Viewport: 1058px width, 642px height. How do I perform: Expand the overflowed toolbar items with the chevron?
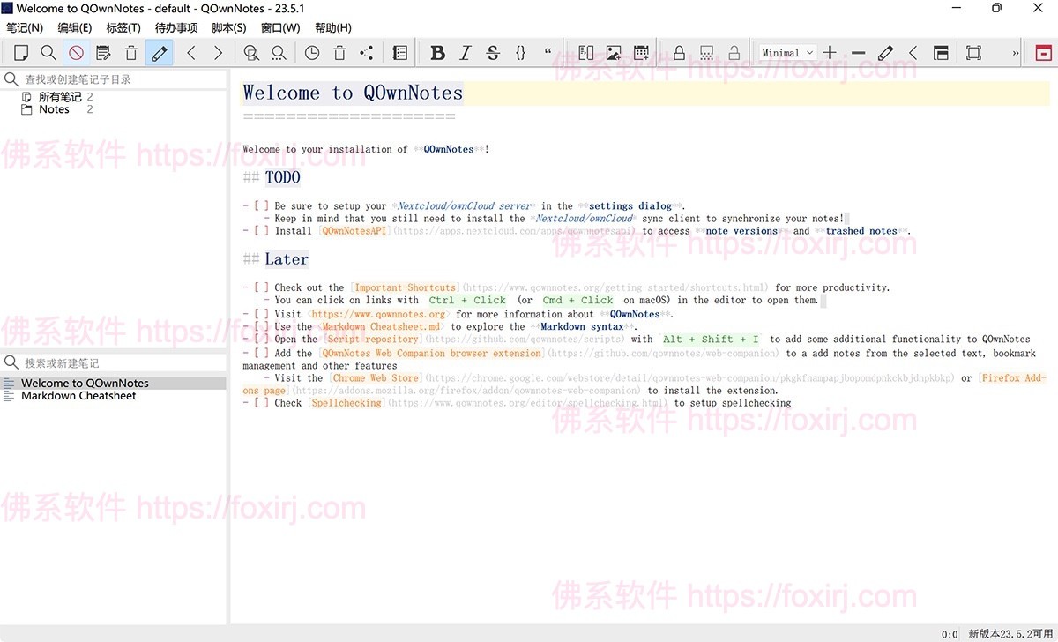tap(1016, 52)
